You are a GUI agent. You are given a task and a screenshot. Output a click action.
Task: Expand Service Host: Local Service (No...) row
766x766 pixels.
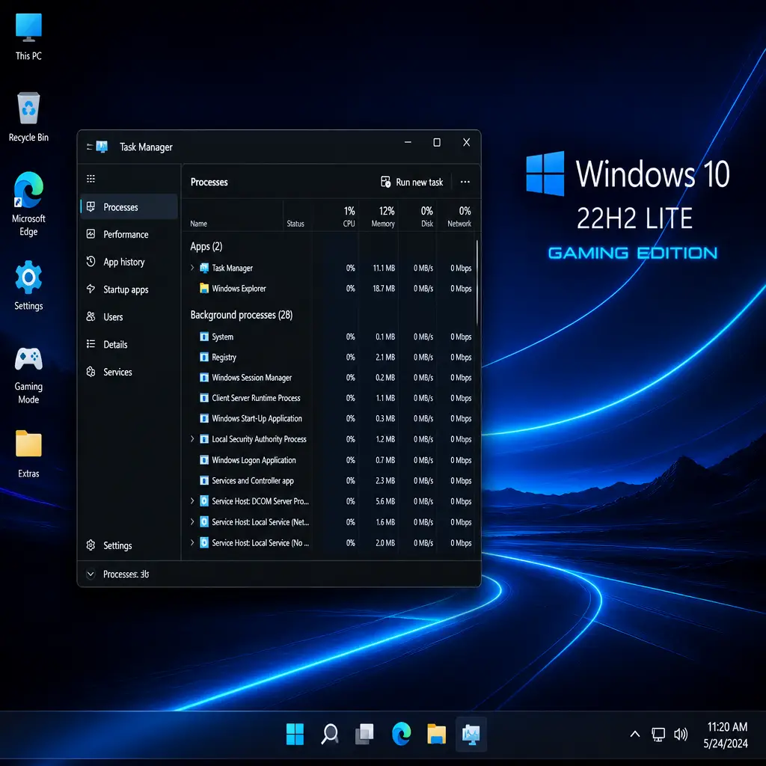192,542
